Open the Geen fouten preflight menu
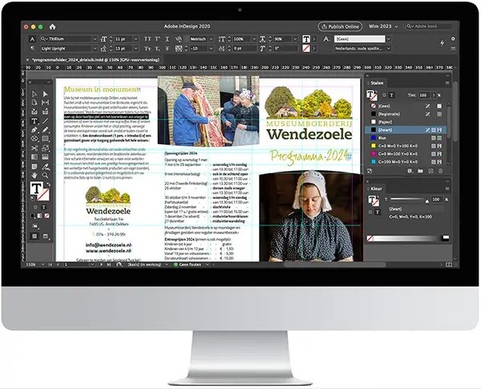The image size is (481, 389). tap(208, 265)
